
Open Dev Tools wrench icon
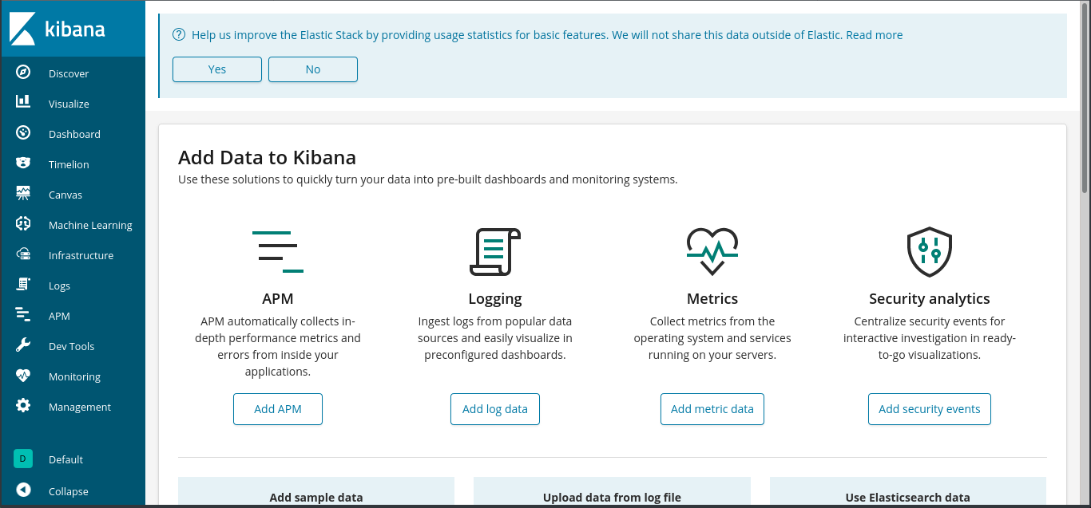[x=23, y=345]
